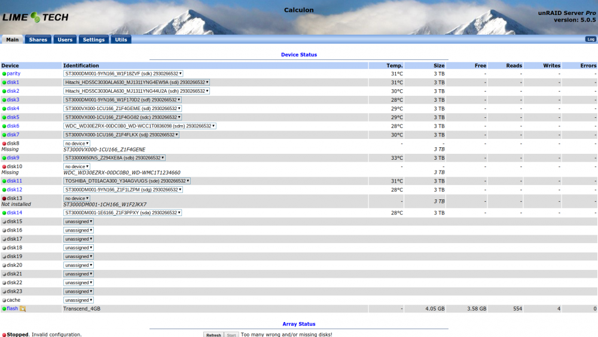The height and width of the screenshot is (337, 598).
Task: Open the disk15 unassigned dropdown
Action: coord(78,221)
